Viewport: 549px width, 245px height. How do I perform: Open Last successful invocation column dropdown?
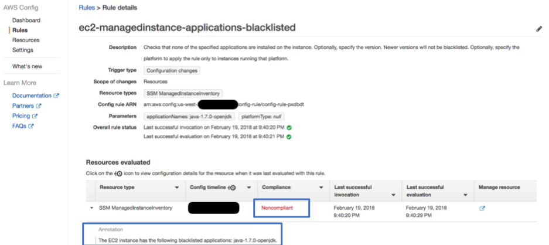(x=393, y=195)
